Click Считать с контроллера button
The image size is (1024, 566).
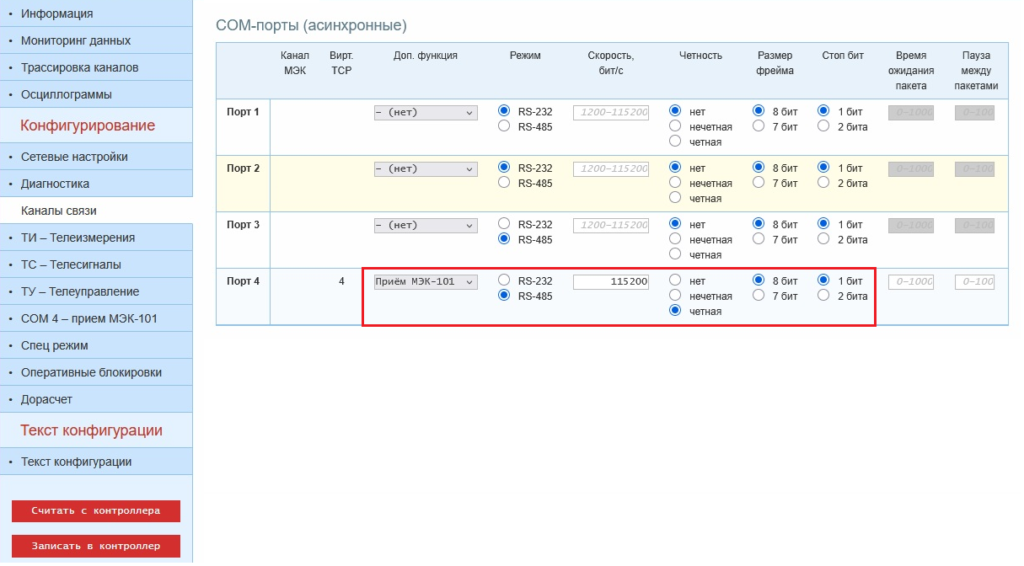pos(96,510)
